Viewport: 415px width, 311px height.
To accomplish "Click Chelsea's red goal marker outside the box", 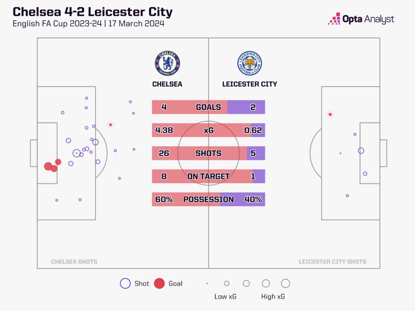I will tap(110, 125).
